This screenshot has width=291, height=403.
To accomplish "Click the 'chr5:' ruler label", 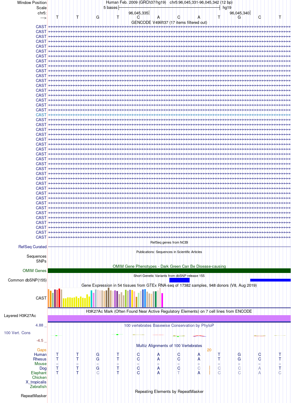I will [42, 13].
